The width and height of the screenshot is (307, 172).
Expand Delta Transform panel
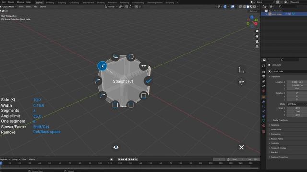[x=280, y=120]
